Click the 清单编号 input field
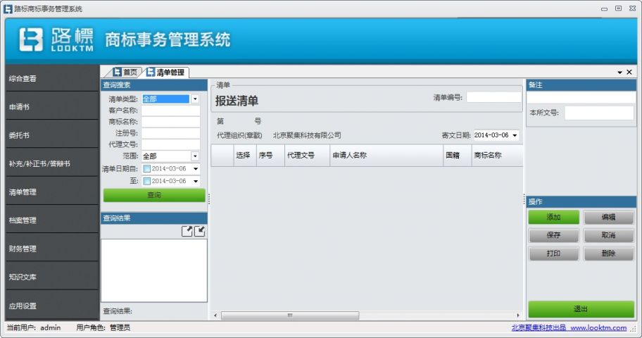The image size is (642, 338). (493, 98)
